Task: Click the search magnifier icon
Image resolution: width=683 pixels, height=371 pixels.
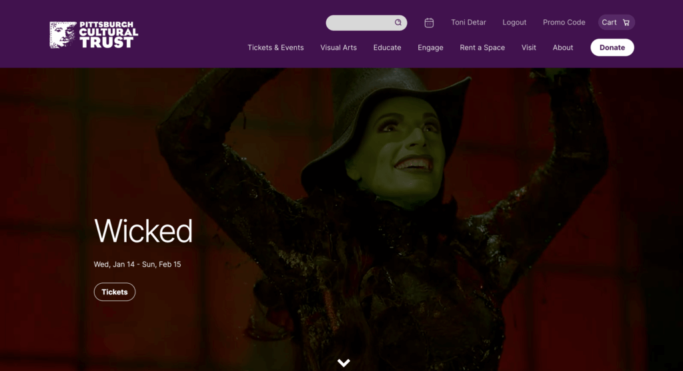Action: (x=398, y=23)
